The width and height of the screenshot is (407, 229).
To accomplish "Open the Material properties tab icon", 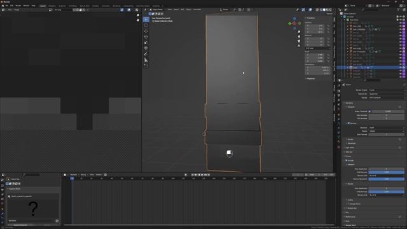I will point(339,141).
